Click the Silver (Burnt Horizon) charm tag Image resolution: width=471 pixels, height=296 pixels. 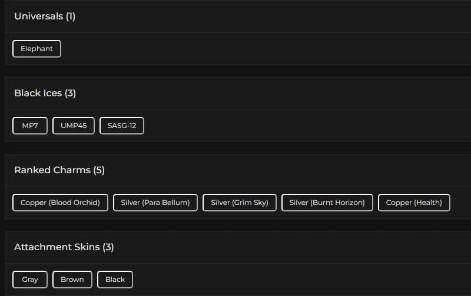[327, 203]
